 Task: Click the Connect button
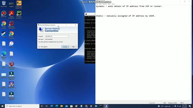(x=65, y=47)
